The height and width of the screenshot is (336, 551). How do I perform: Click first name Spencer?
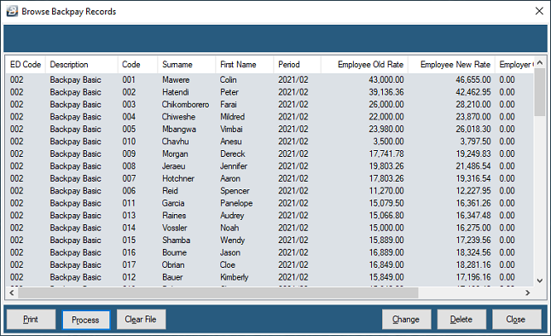pyautogui.click(x=235, y=191)
